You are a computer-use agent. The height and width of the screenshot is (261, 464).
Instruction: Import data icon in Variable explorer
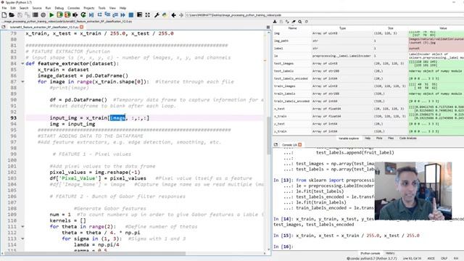click(x=275, y=22)
